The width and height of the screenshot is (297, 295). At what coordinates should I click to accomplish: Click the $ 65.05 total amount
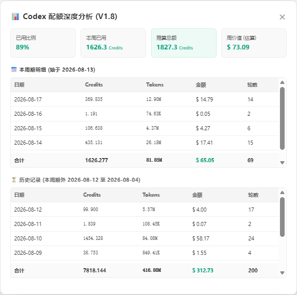(x=205, y=160)
